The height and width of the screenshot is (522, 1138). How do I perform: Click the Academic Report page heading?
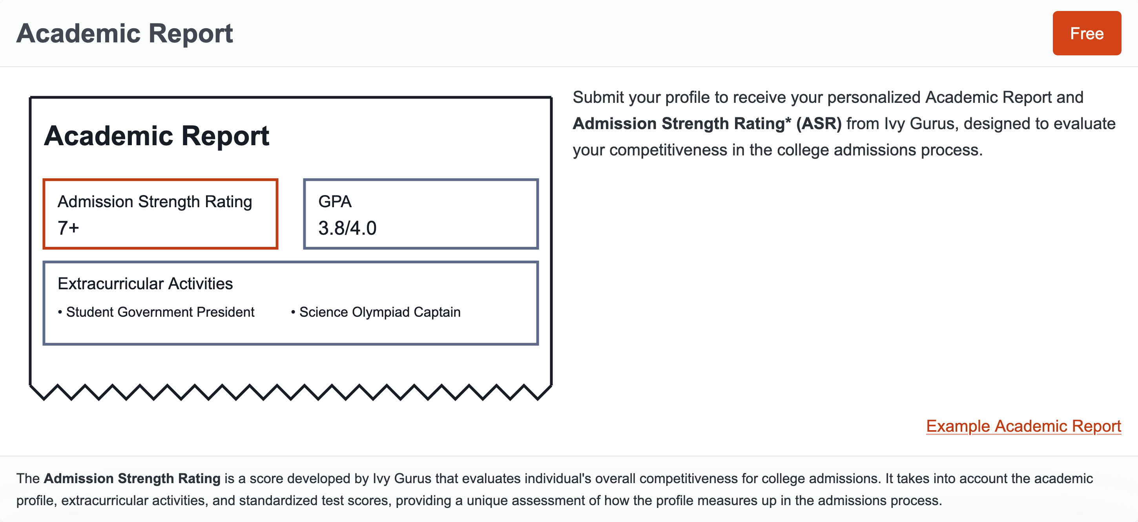[124, 34]
